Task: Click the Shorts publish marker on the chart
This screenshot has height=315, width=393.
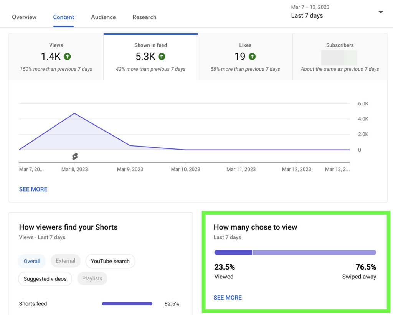Action: point(74,157)
